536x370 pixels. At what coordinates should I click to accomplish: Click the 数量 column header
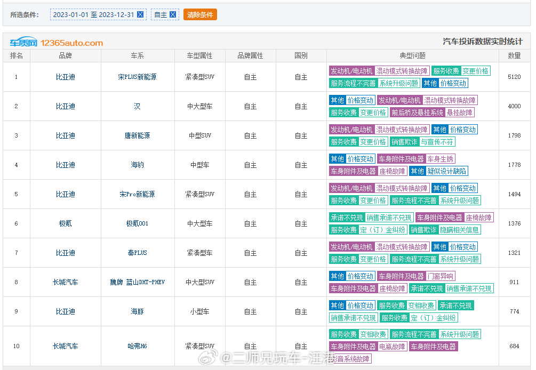pyautogui.click(x=514, y=55)
